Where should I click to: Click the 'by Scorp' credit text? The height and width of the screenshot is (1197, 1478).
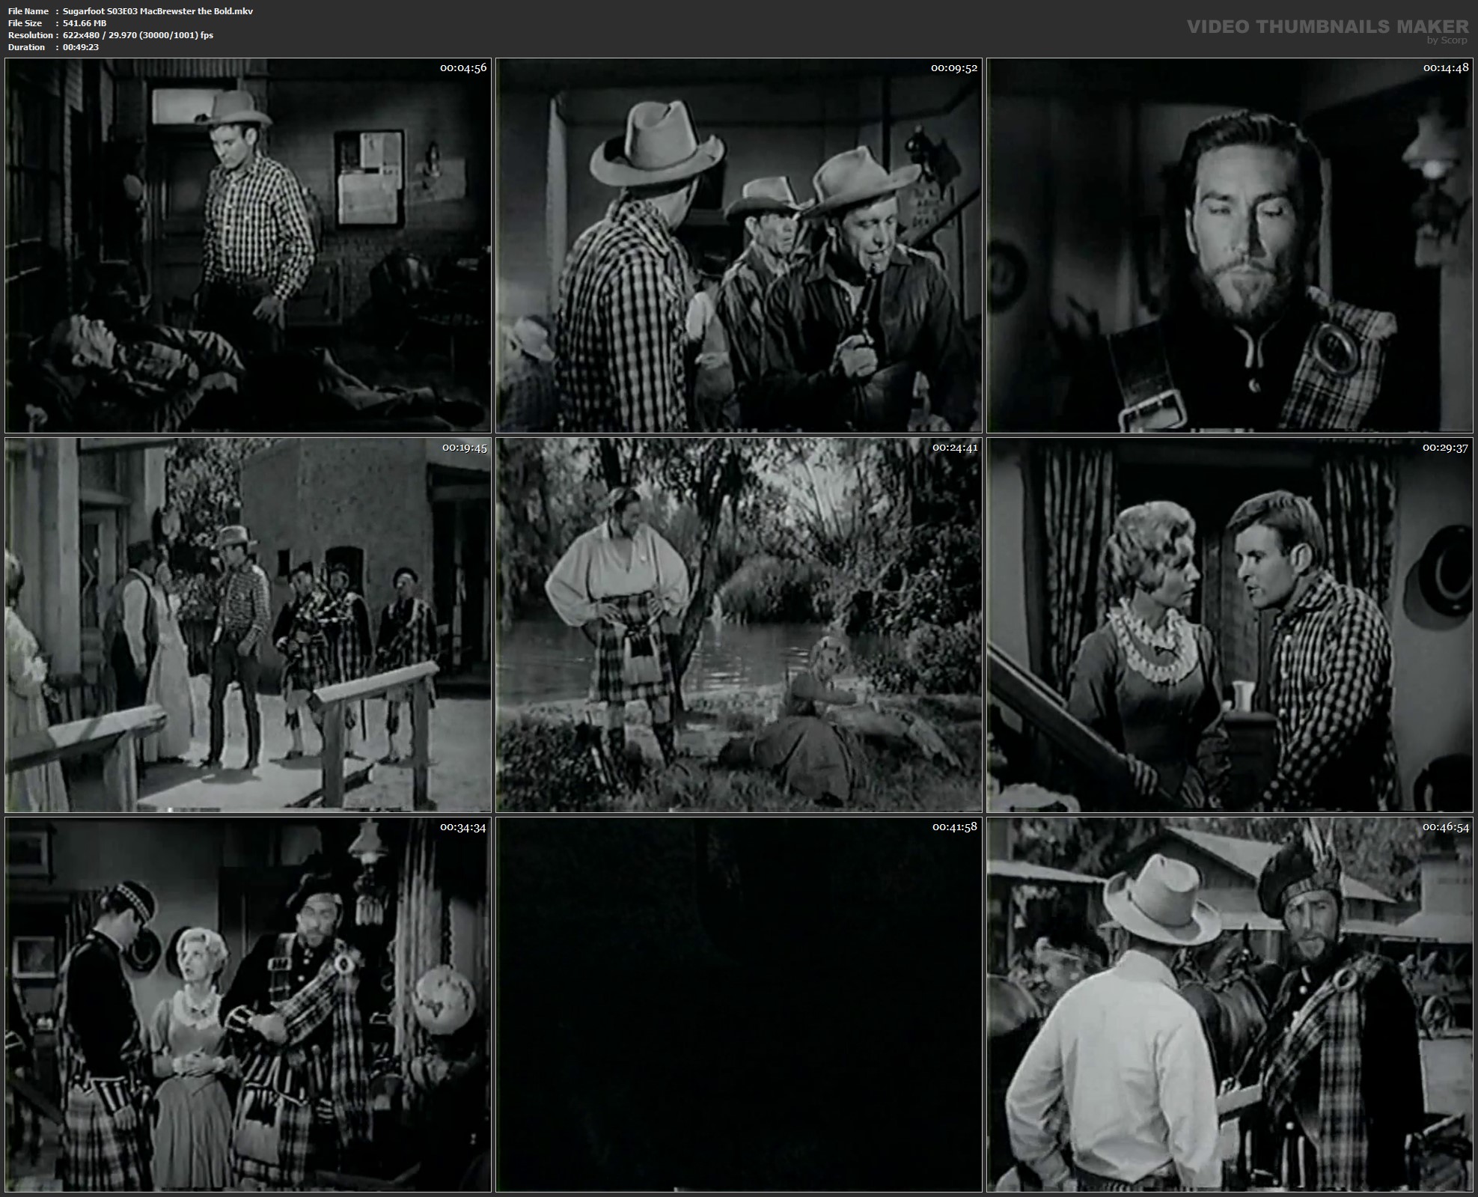[x=1447, y=40]
